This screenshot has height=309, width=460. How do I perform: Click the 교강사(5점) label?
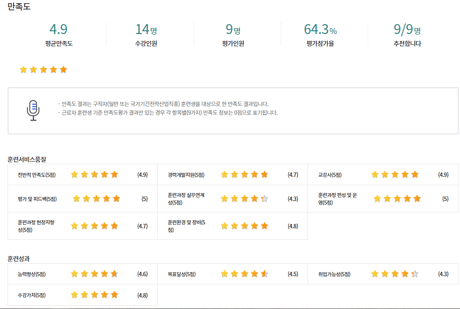[x=330, y=175]
